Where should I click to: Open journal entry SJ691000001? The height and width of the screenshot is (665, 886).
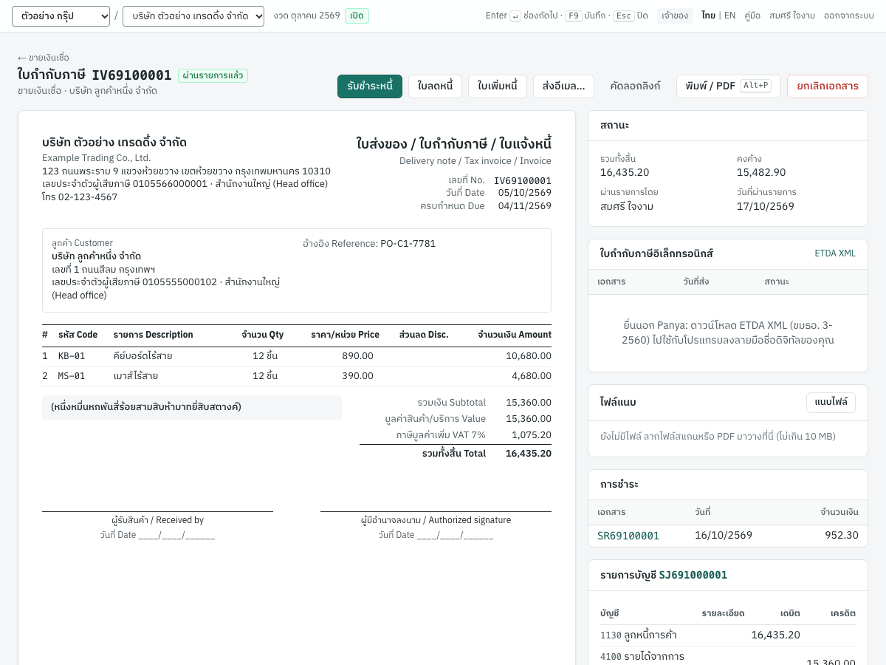pyautogui.click(x=693, y=575)
